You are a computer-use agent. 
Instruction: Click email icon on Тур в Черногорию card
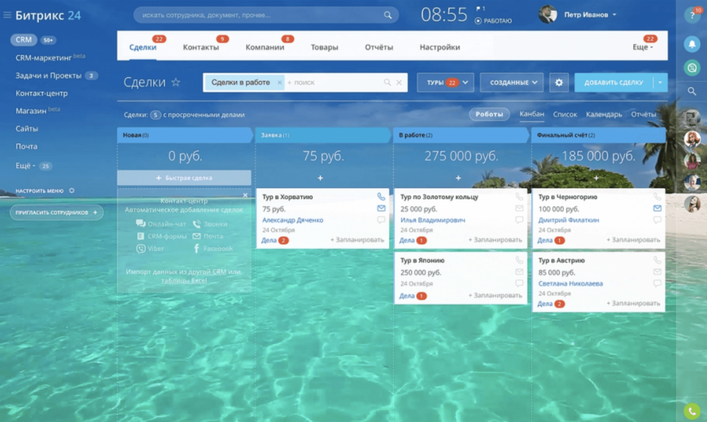click(657, 208)
